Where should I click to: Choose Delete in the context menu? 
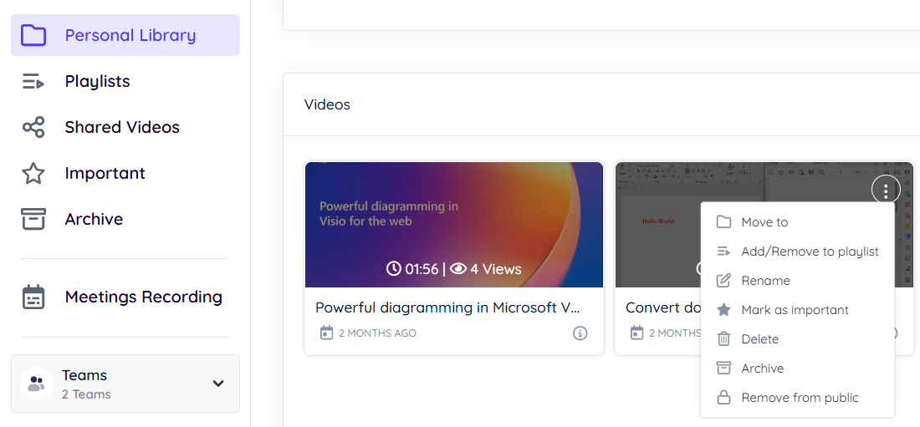click(798, 339)
